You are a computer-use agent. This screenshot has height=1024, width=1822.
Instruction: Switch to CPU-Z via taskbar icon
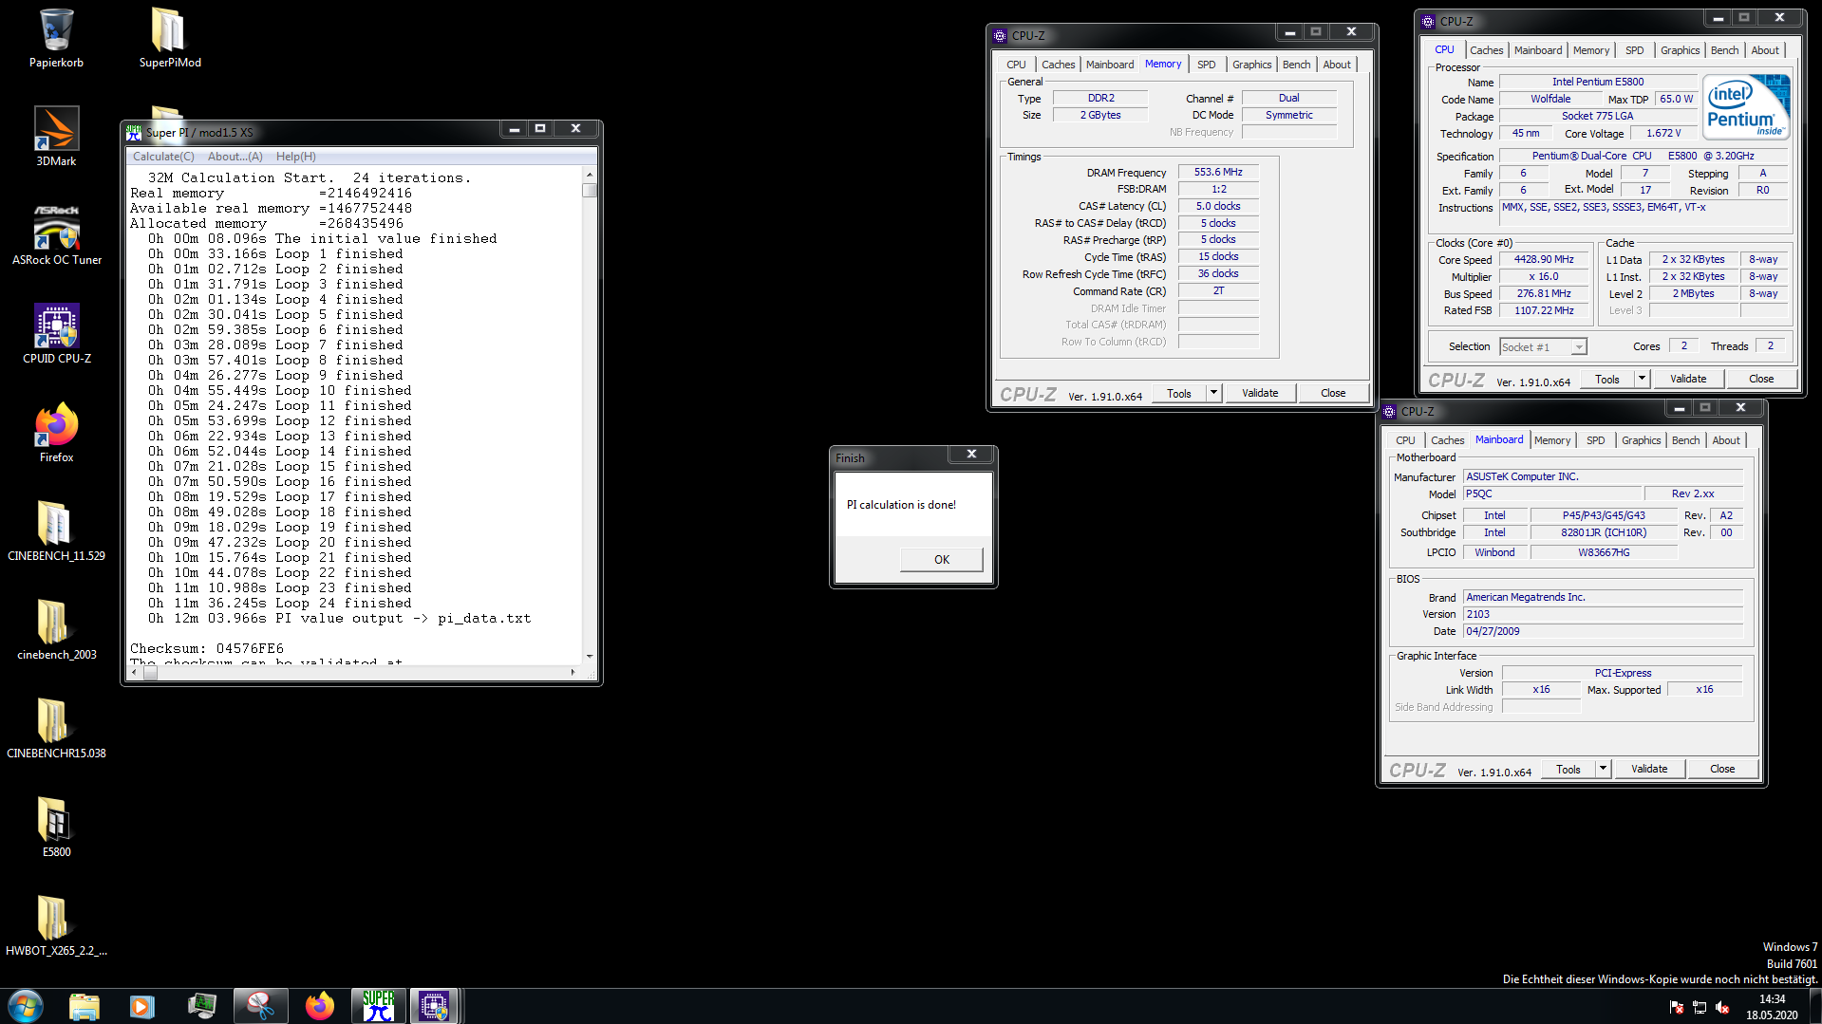point(434,1006)
